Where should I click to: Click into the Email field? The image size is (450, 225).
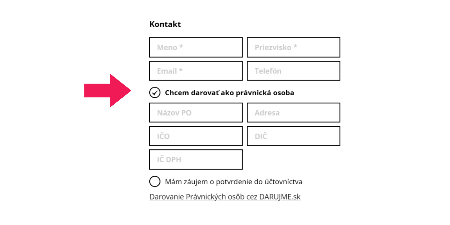(196, 71)
